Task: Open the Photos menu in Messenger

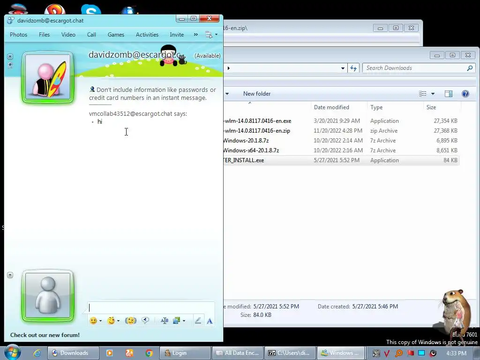Action: pyautogui.click(x=18, y=35)
